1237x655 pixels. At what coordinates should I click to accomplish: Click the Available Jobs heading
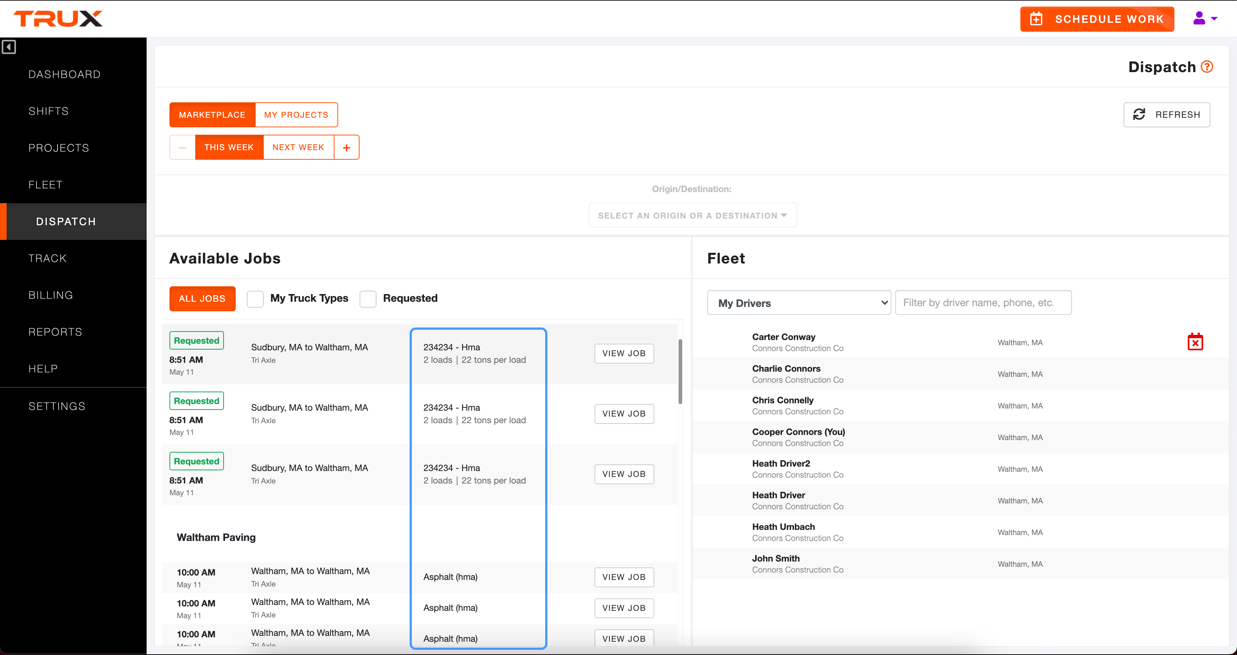[225, 258]
